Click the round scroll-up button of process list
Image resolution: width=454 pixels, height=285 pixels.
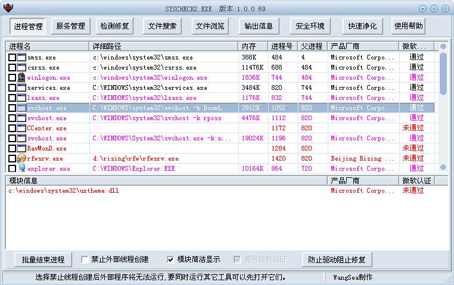pos(443,46)
